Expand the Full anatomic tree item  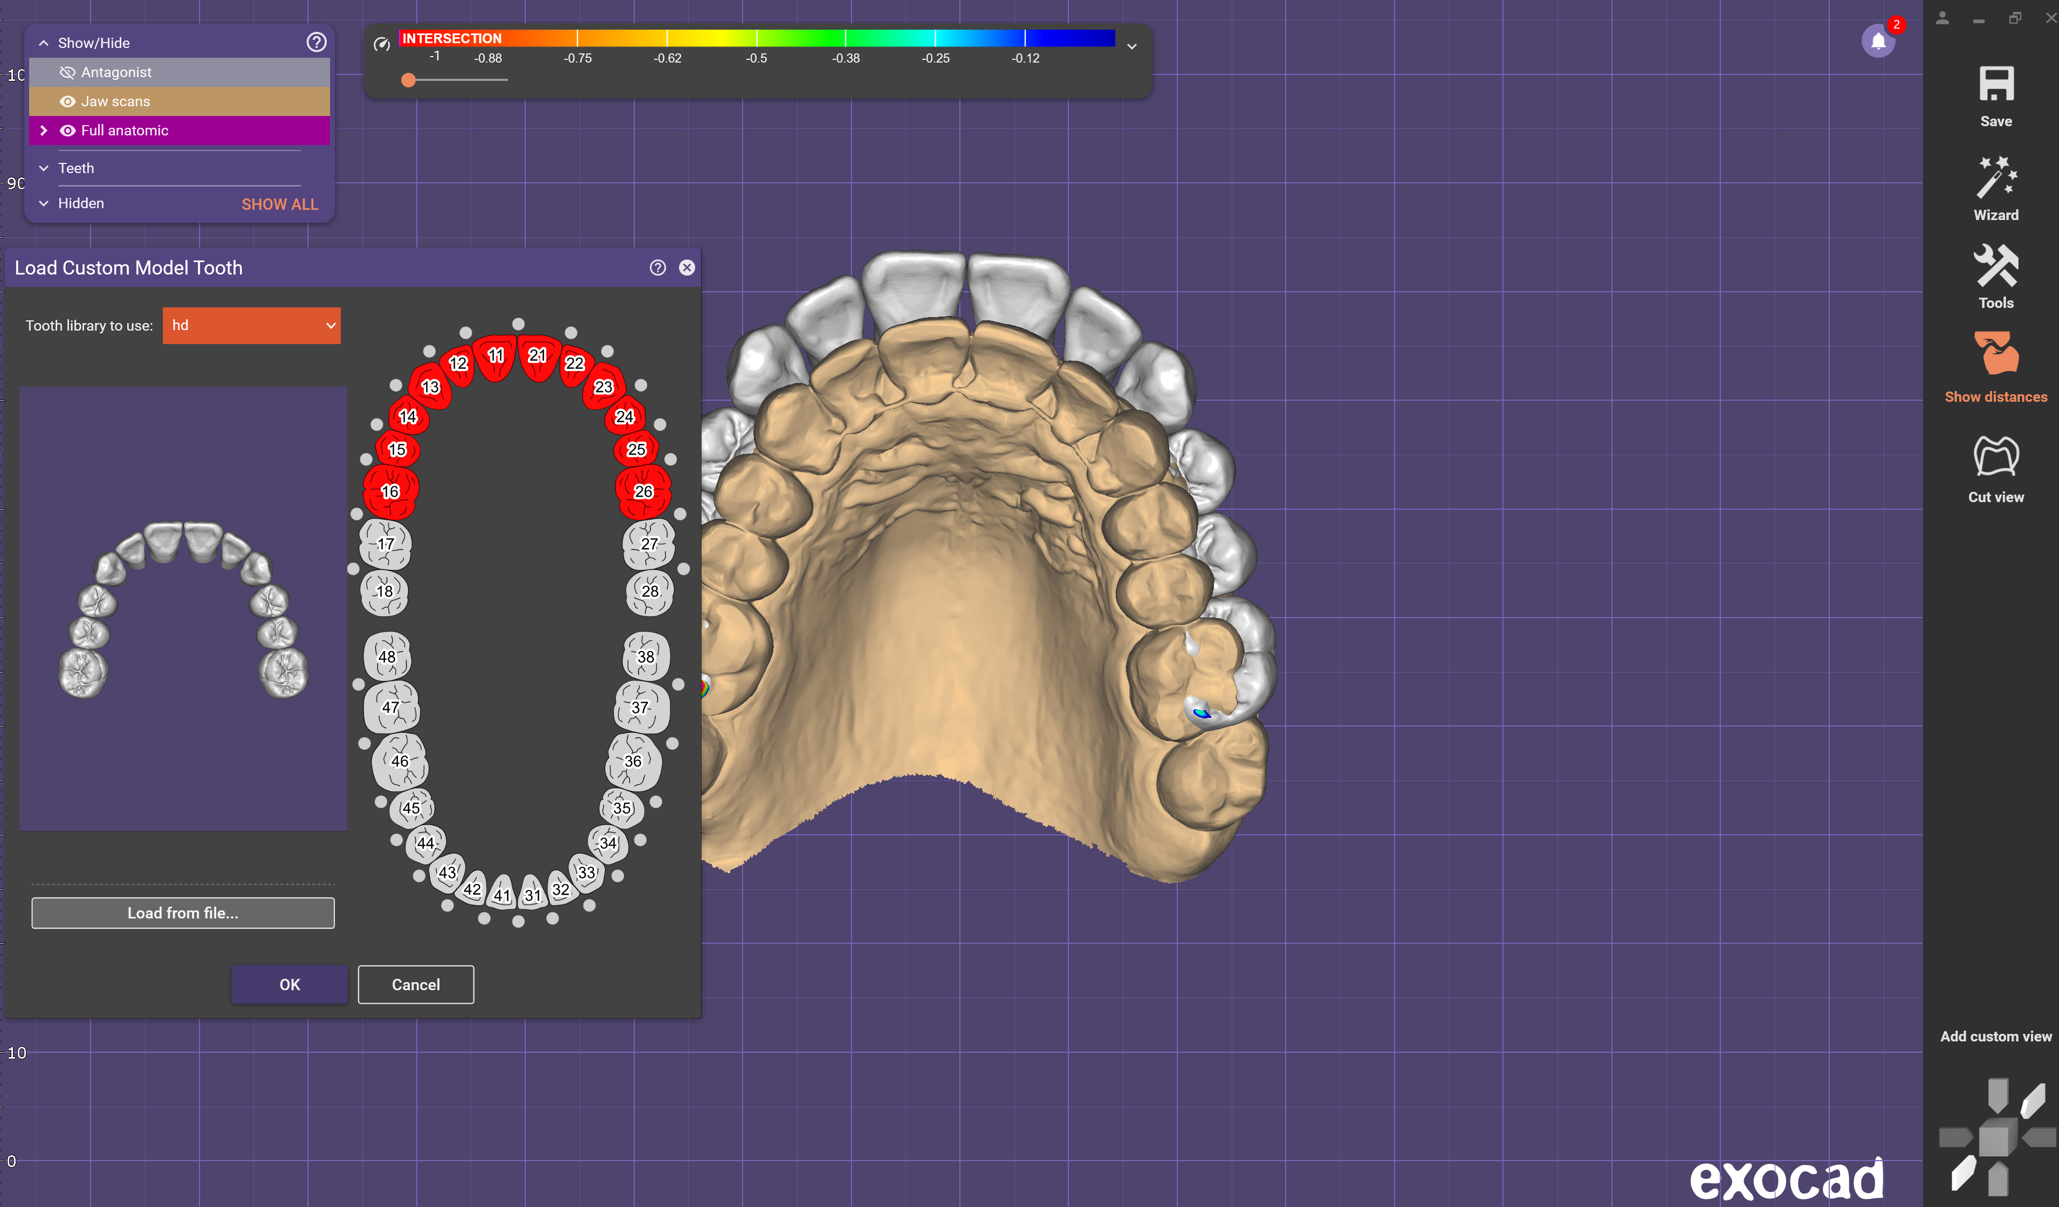44,131
